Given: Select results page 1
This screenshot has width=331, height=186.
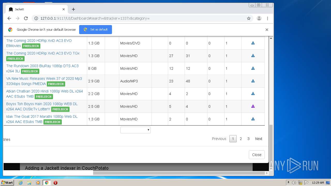Looking at the screenshot, I should 233,139.
